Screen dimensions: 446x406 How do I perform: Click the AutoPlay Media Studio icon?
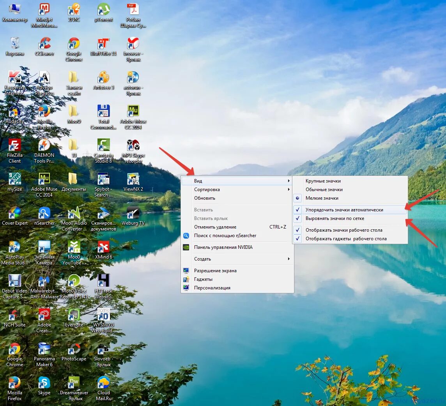coord(14,253)
